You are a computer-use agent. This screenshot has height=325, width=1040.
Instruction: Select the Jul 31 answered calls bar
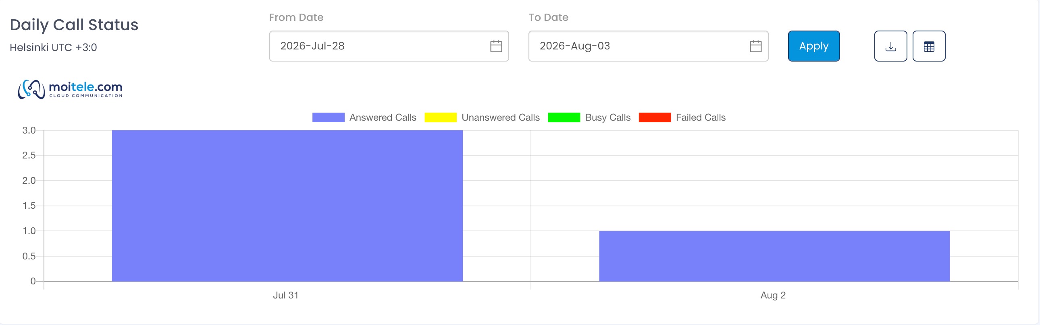click(x=287, y=206)
